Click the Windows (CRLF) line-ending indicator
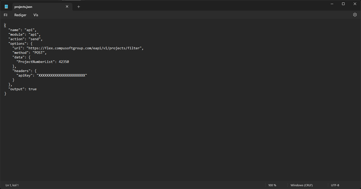The width and height of the screenshot is (361, 189). click(301, 185)
